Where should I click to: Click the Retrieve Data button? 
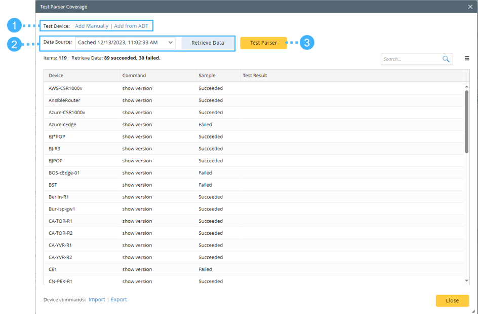208,43
